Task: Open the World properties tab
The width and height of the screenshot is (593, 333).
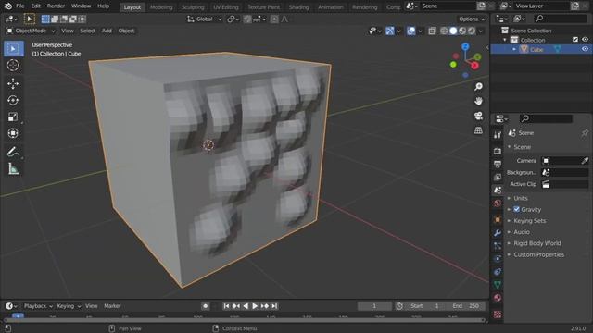Action: 498,203
